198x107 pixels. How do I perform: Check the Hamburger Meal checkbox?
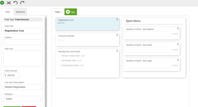pos(58,61)
